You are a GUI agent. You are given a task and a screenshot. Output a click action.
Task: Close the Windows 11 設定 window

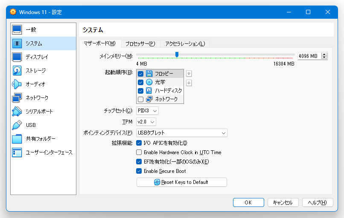click(x=327, y=12)
